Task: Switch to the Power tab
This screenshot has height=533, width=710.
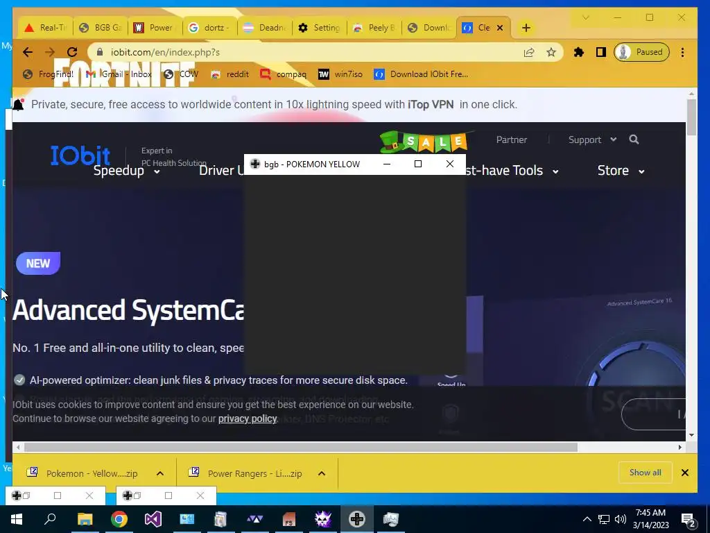Action: coord(155,28)
